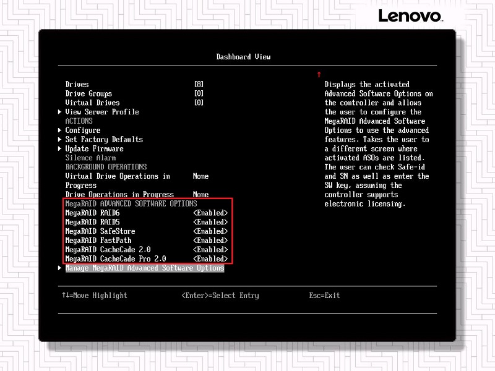Image resolution: width=495 pixels, height=371 pixels.
Task: Select the Drives count entry
Action: pos(77,84)
